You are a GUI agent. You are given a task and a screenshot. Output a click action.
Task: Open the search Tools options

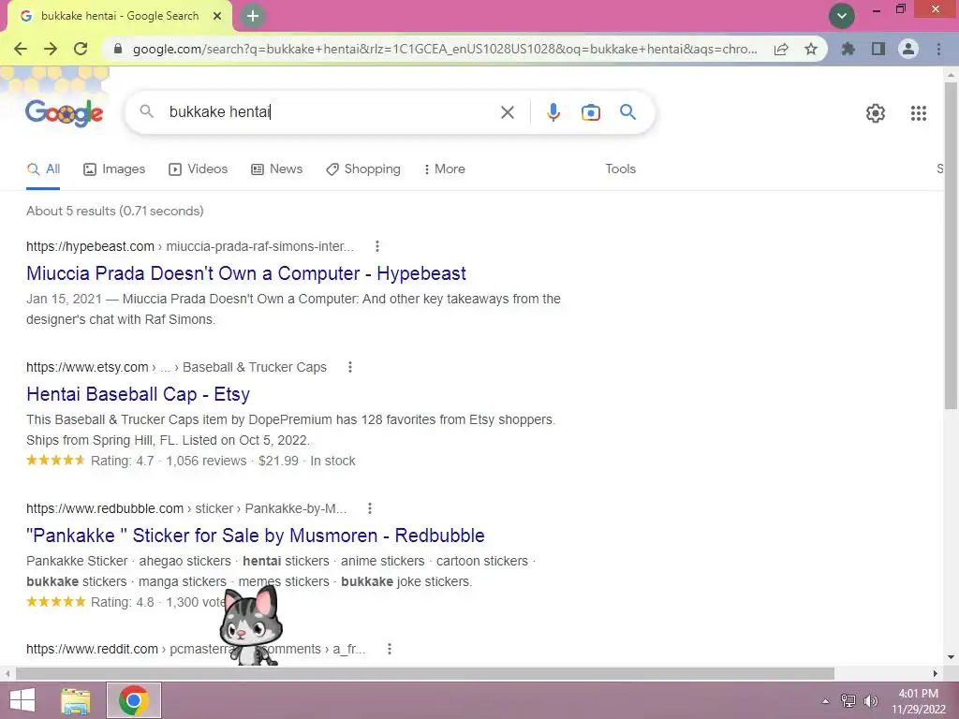click(620, 169)
